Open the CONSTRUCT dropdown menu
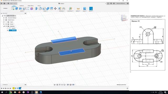Screen dimensions: 168x94 coord(70,11)
